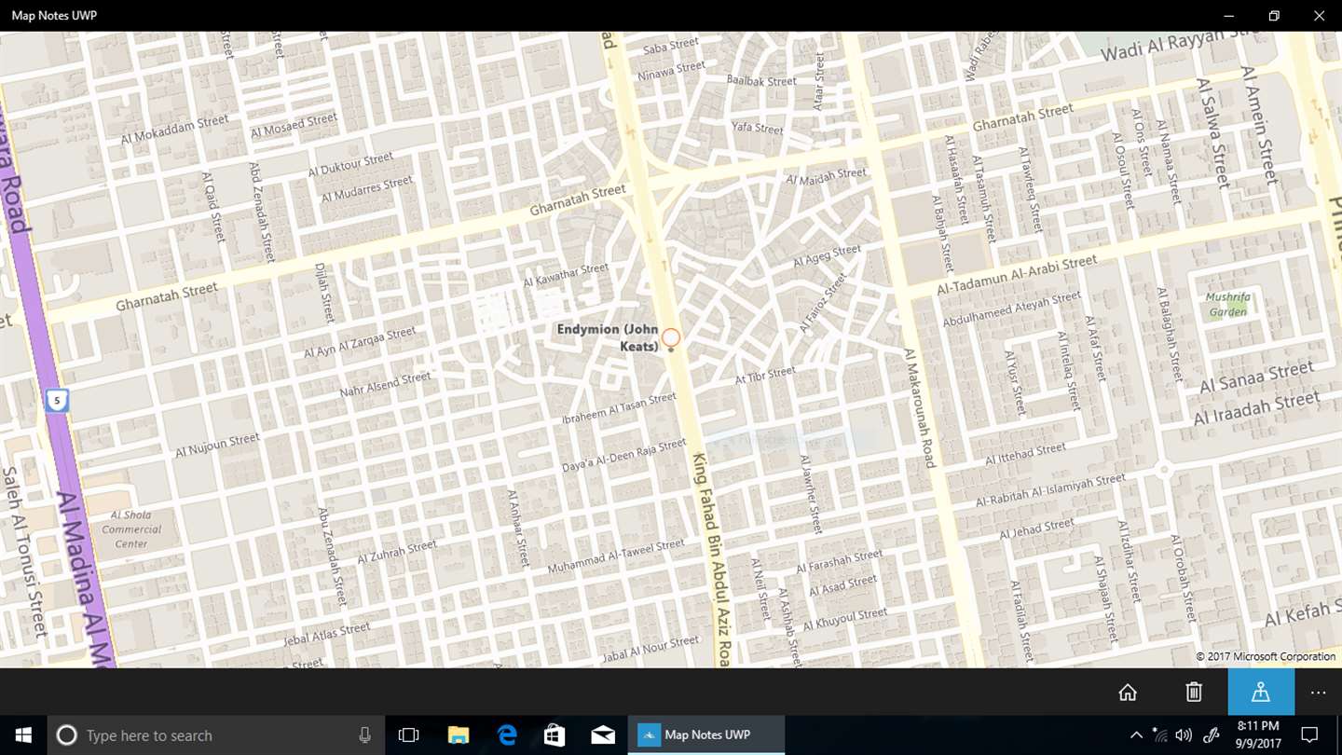The height and width of the screenshot is (755, 1342).
Task: Click the Daya'a Al-Deen Raja Street label
Action: click(x=624, y=456)
